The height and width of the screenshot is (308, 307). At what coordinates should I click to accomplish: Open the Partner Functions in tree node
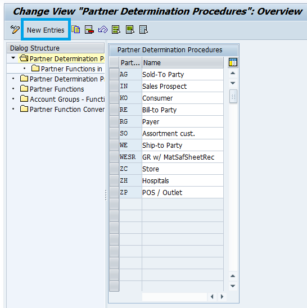coord(71,69)
